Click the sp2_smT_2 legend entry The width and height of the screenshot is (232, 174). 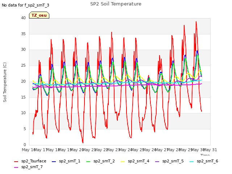tap(100, 161)
